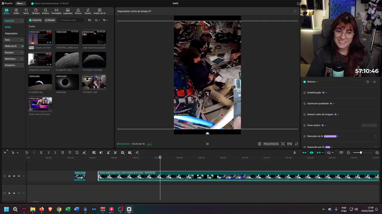
Task: Select the Lado escuro da lua.mp4 thumbnail
Action: coord(94,37)
